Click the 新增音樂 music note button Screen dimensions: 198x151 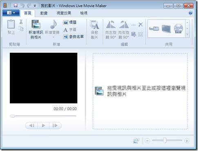(x=52, y=27)
